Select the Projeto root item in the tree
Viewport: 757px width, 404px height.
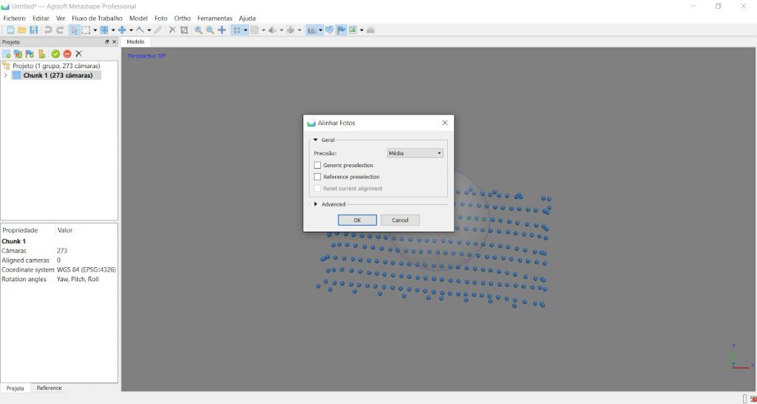pos(55,66)
